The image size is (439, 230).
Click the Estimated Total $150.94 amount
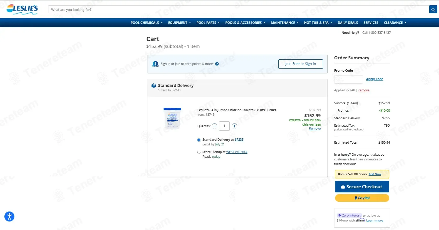pos(384,142)
